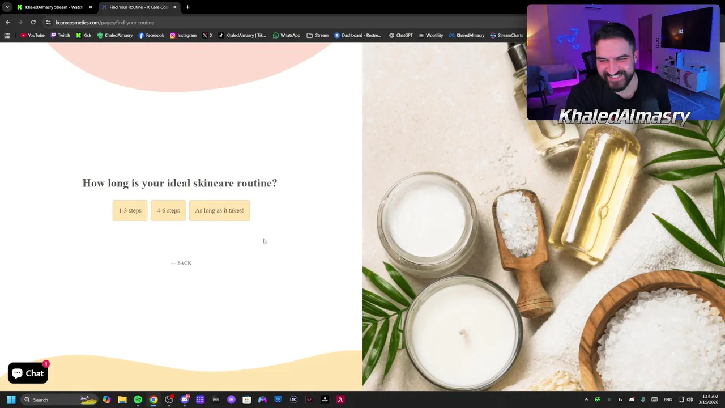Open the Discord tray icon
Screen dimensions: 725x408
click(632, 399)
